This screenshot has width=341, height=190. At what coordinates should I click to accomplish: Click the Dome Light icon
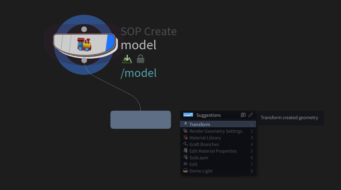185,171
